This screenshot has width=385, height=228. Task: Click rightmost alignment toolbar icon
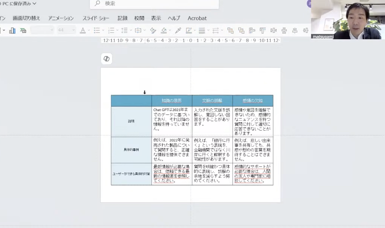tap(306, 30)
